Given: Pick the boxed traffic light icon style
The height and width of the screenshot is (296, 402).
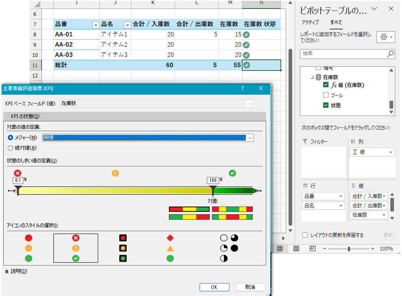Looking at the screenshot, I should [123, 248].
